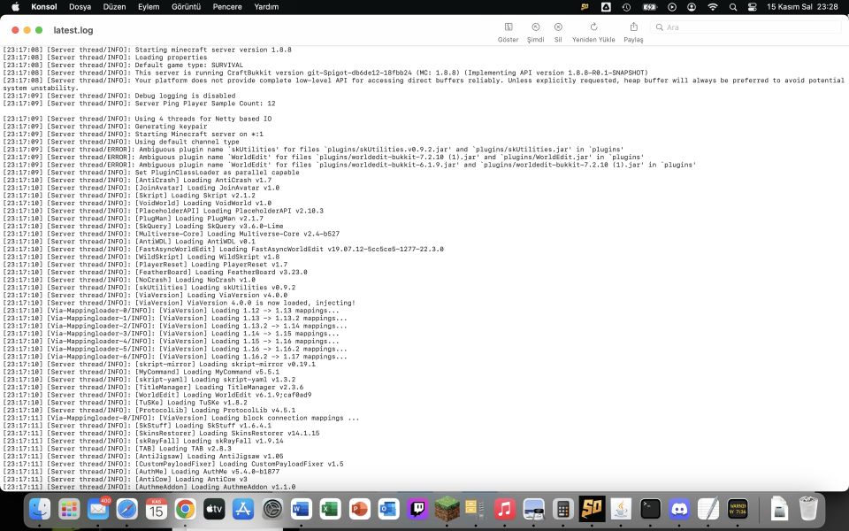Image resolution: width=849 pixels, height=531 pixels.
Task: Select the 'Loading SkinsRestorer v14.1.15' line
Action: tap(161, 433)
